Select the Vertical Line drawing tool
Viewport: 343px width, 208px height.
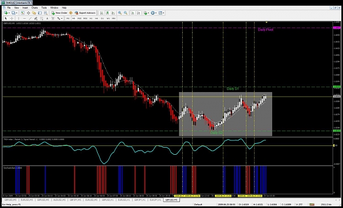[19, 18]
